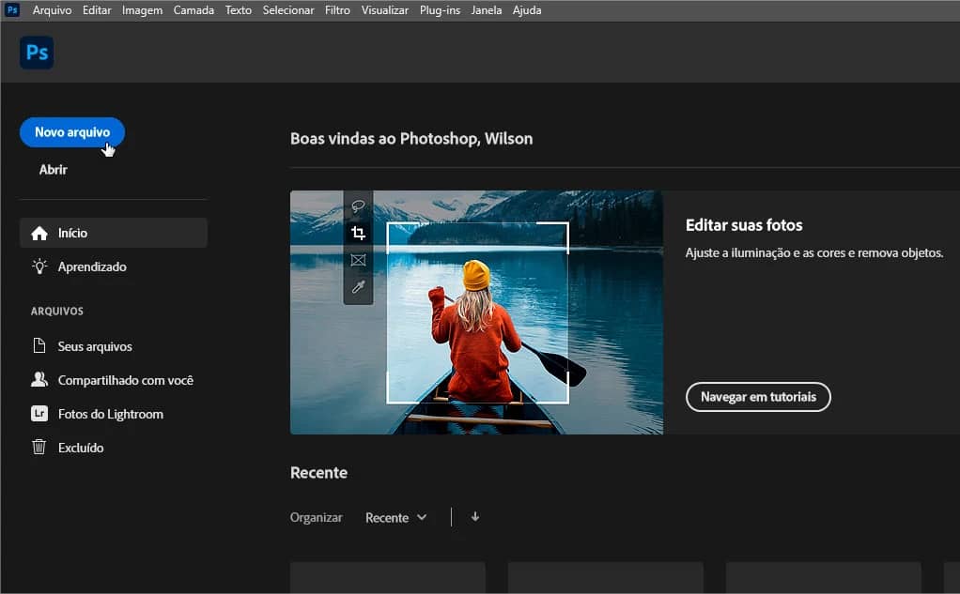
Task: Click the Novo arquivo button
Action: [x=72, y=132]
